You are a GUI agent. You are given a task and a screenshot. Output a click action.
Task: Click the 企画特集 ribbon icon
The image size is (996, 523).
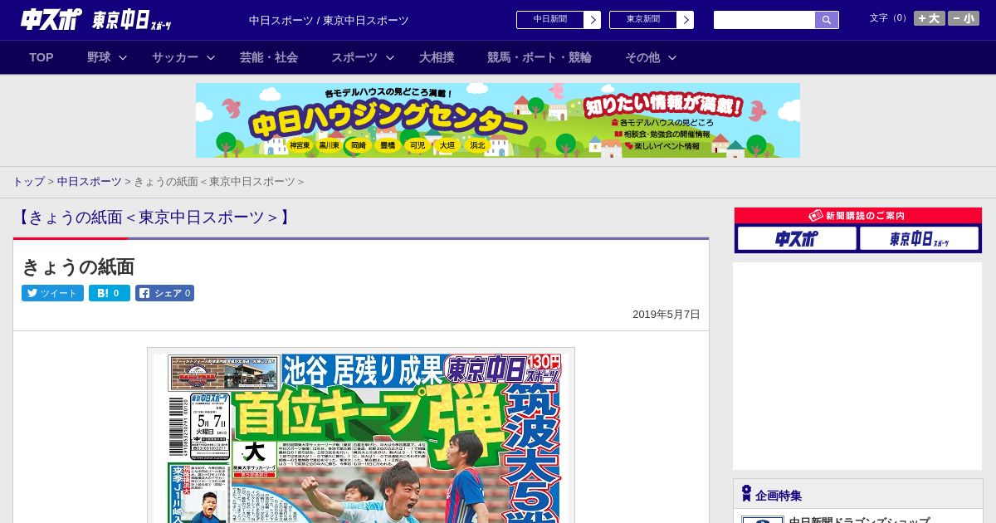tap(746, 494)
